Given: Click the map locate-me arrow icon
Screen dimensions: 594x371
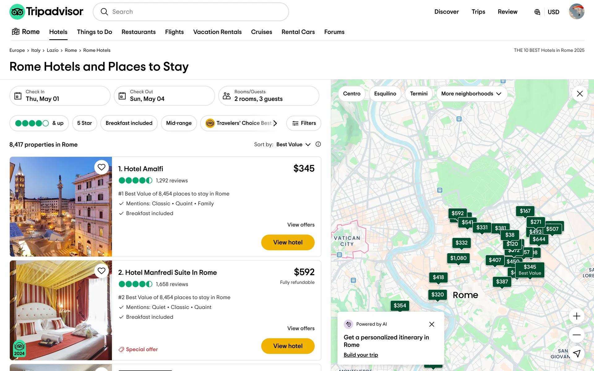Looking at the screenshot, I should pyautogui.click(x=576, y=353).
